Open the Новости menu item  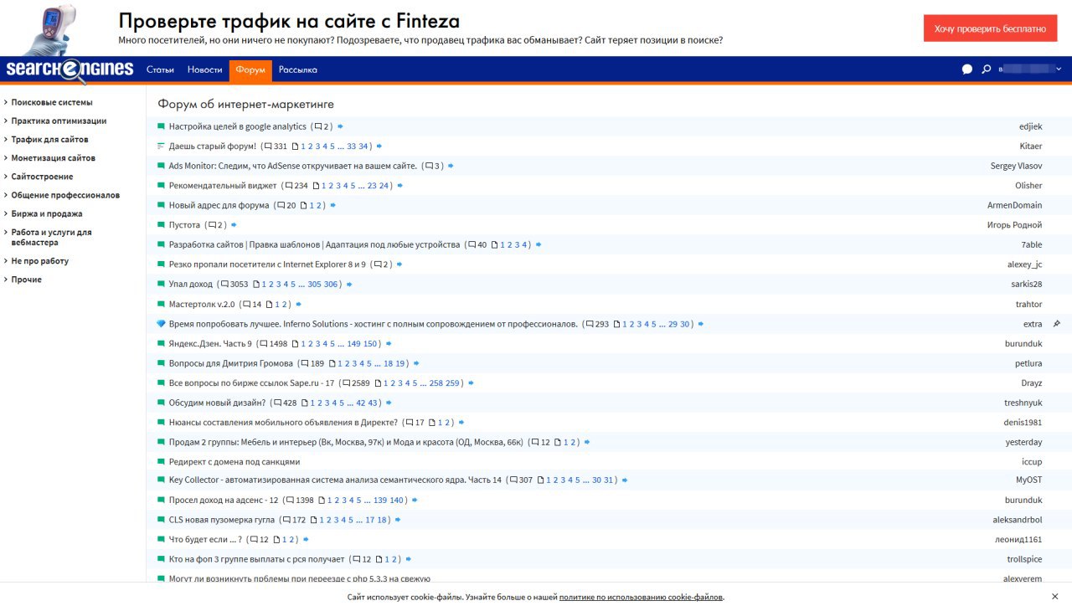click(205, 69)
